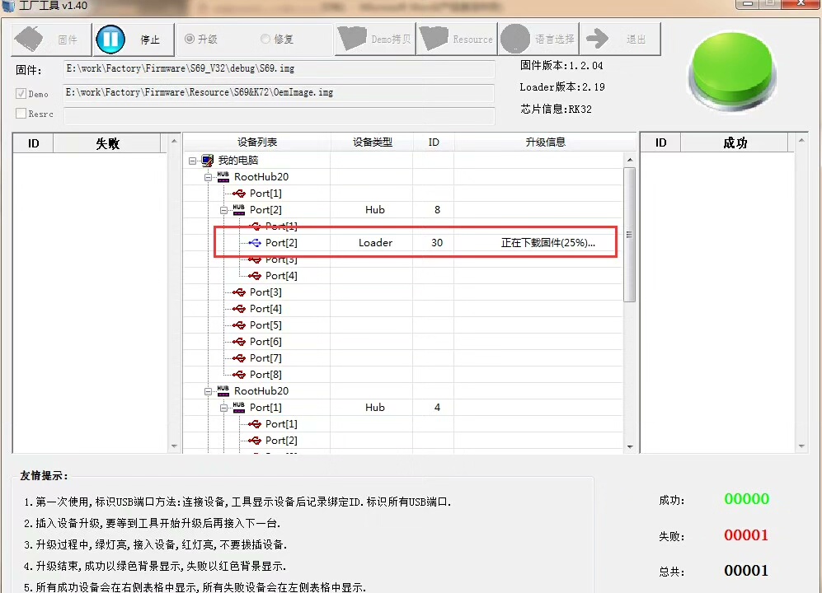Viewport: 822px width, 593px height.
Task: Click the 成功 list scroll up arrow
Action: (801, 140)
